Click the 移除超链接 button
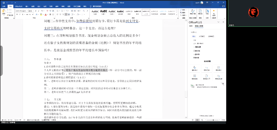The width and height of the screenshot is (277, 130). [x=218, y=77]
